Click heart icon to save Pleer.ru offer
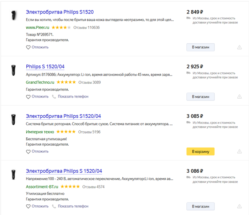 pos(28,47)
